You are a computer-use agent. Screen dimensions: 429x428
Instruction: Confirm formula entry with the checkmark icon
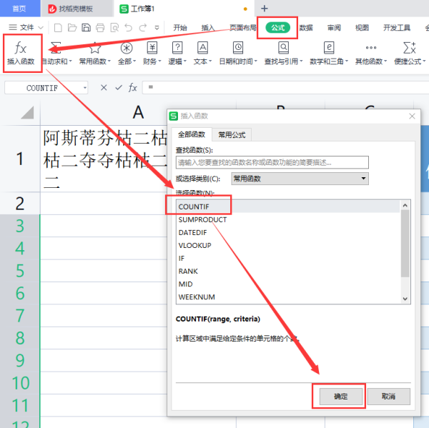pos(119,87)
